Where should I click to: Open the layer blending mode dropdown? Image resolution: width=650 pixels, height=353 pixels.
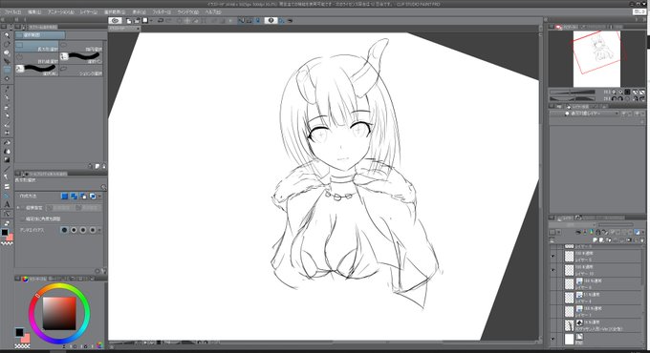coord(571,225)
